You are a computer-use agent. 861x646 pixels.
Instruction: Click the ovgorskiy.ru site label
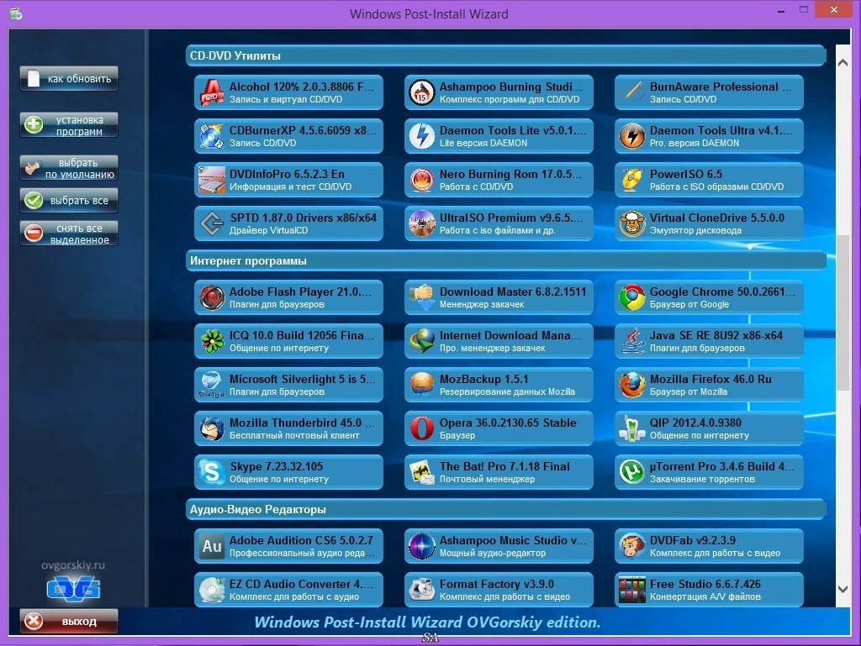coord(73,565)
